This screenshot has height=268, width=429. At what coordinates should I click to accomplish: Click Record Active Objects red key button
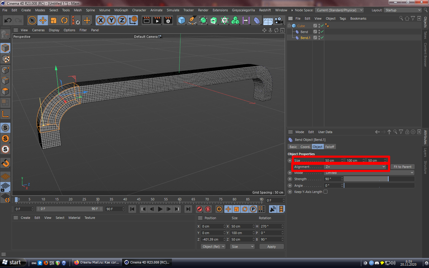200,209
